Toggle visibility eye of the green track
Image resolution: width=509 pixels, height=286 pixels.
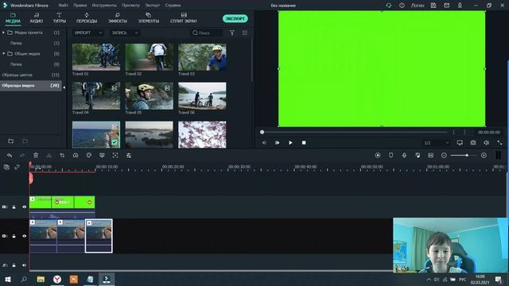(25, 207)
